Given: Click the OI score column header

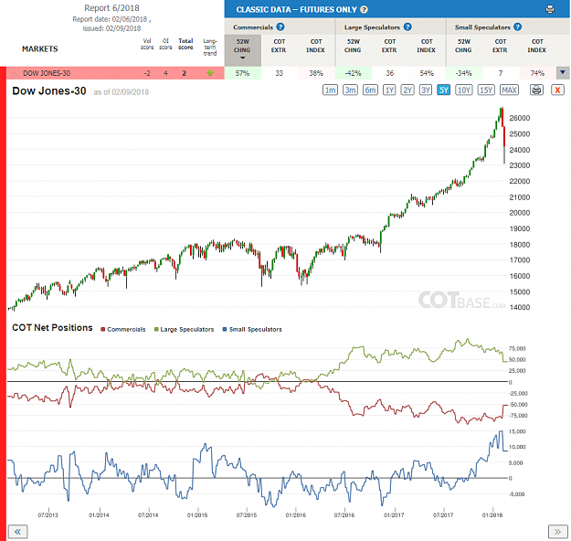Looking at the screenshot, I should (x=165, y=44).
